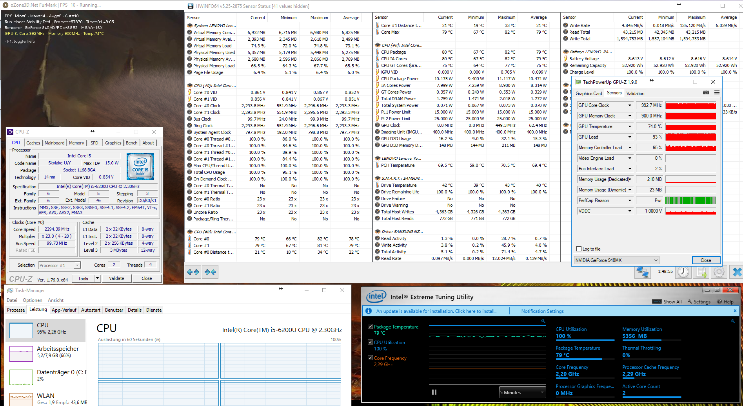Image resolution: width=743 pixels, height=406 pixels.
Task: Switch to Mainboard tab in CPU-Z
Action: pyautogui.click(x=54, y=143)
